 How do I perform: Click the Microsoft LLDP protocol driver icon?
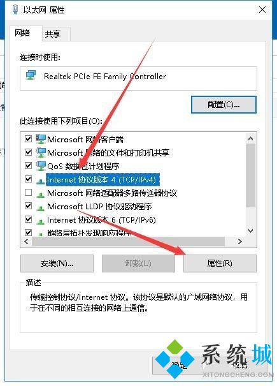pyautogui.click(x=41, y=208)
